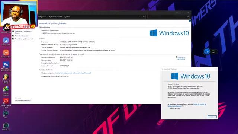
Task: Open Sécurité et maintenance link
Action: coord(23,101)
